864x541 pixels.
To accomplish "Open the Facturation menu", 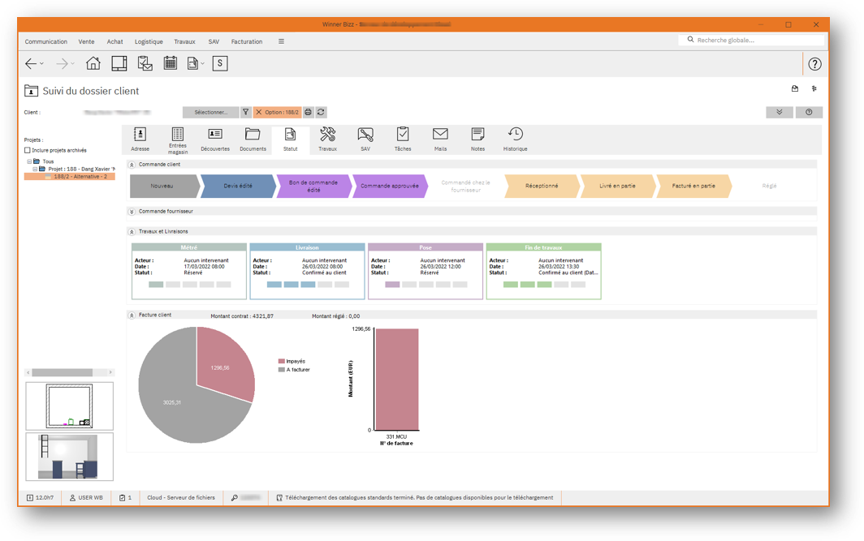I will [246, 41].
